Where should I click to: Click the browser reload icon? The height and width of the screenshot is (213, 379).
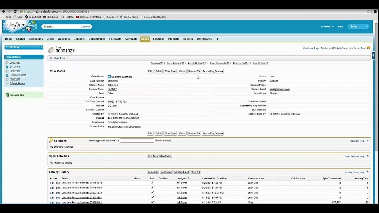point(15,12)
